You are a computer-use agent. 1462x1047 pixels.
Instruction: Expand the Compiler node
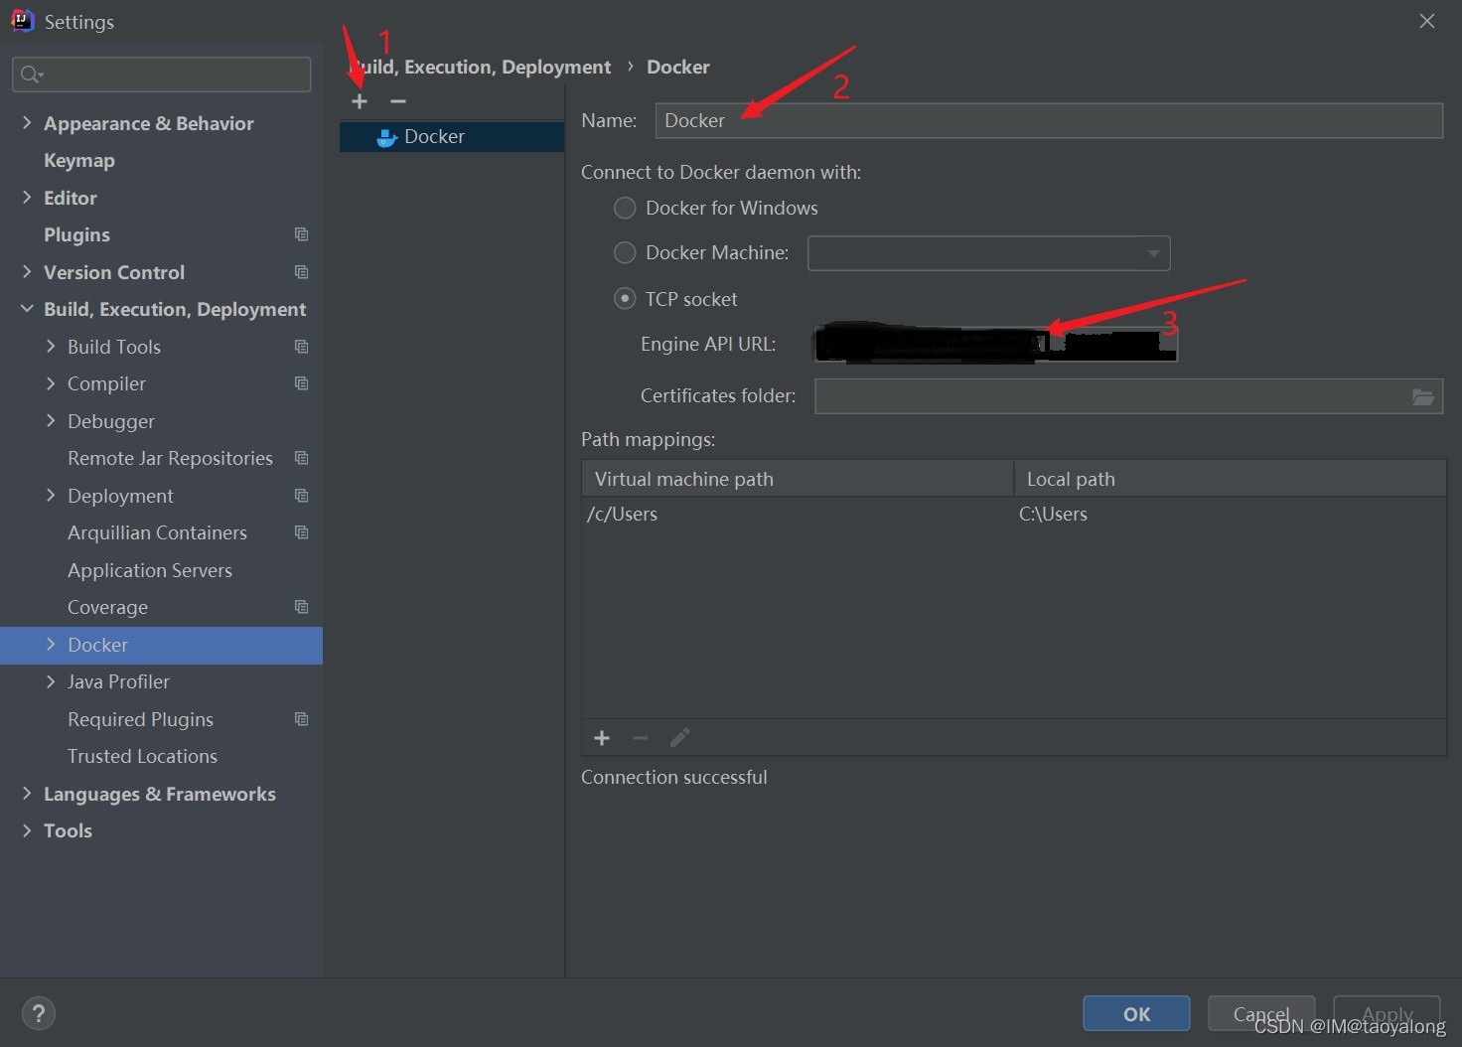[x=51, y=383]
